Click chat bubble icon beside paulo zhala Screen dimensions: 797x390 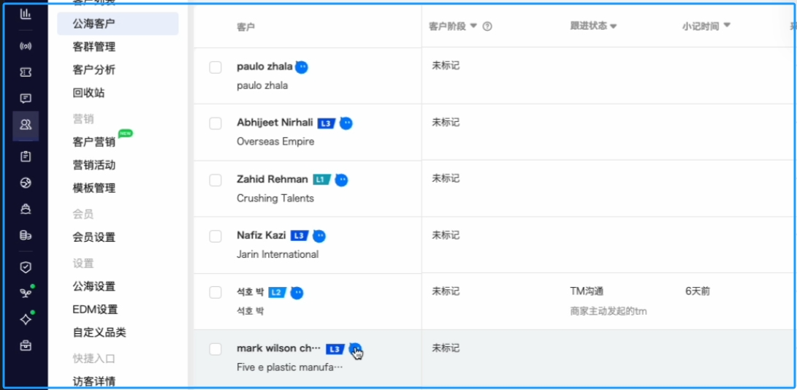[302, 66]
